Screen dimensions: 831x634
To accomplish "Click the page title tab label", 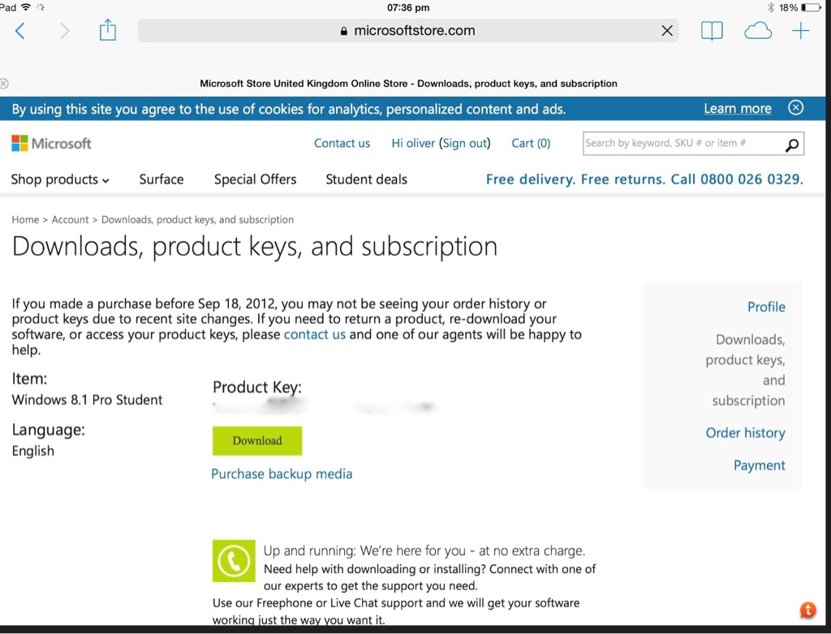I will pyautogui.click(x=408, y=84).
